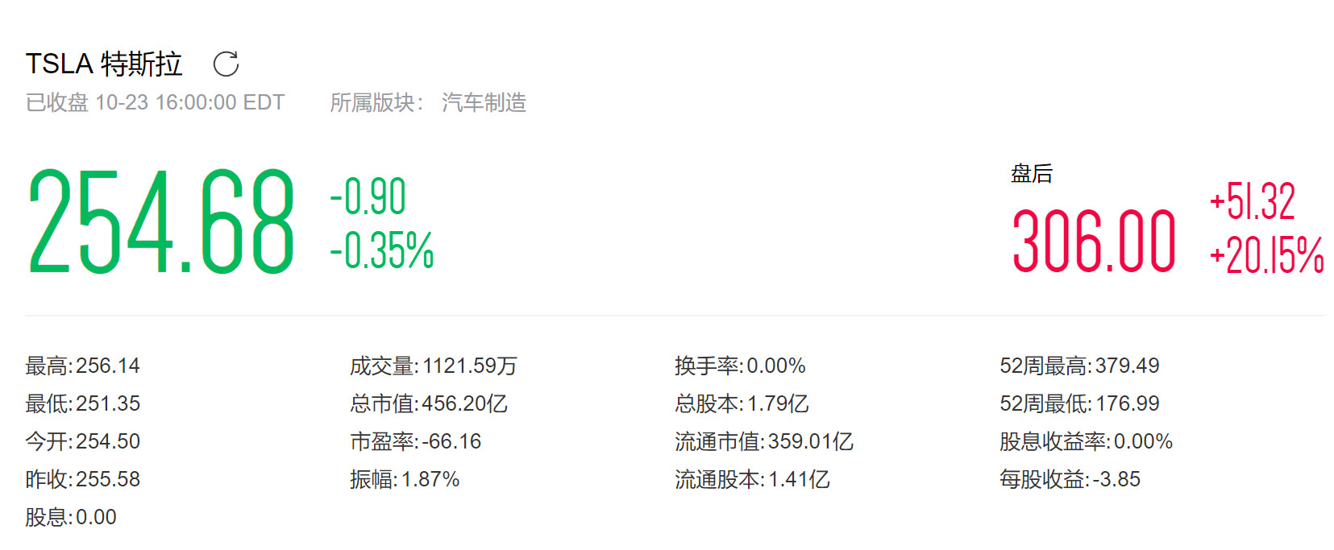Click the refresh icon beside TSLA 特斯拉
1334x550 pixels.
pos(226,64)
